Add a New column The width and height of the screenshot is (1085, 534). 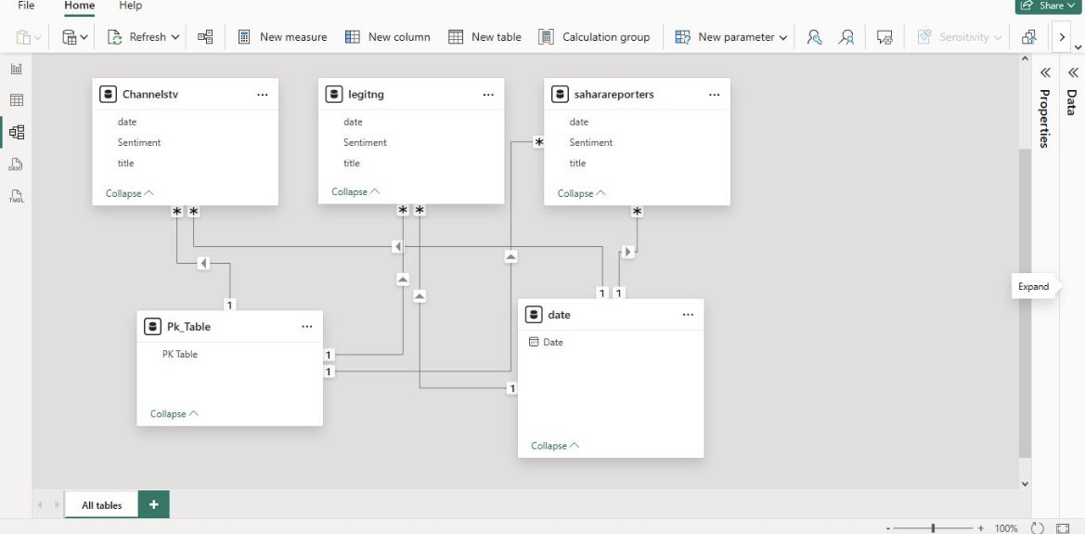[388, 37]
